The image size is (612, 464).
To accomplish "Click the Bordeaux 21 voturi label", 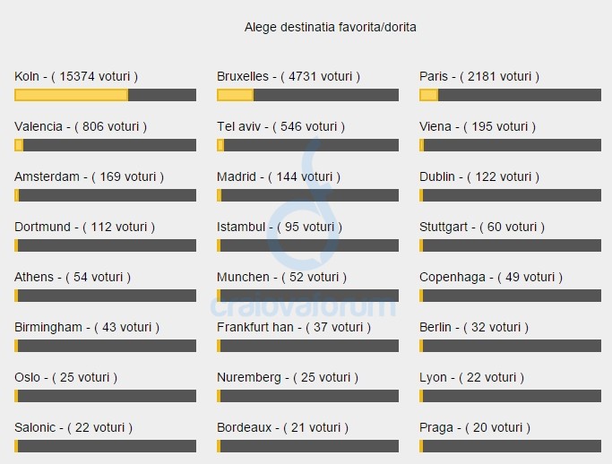I will tap(282, 427).
